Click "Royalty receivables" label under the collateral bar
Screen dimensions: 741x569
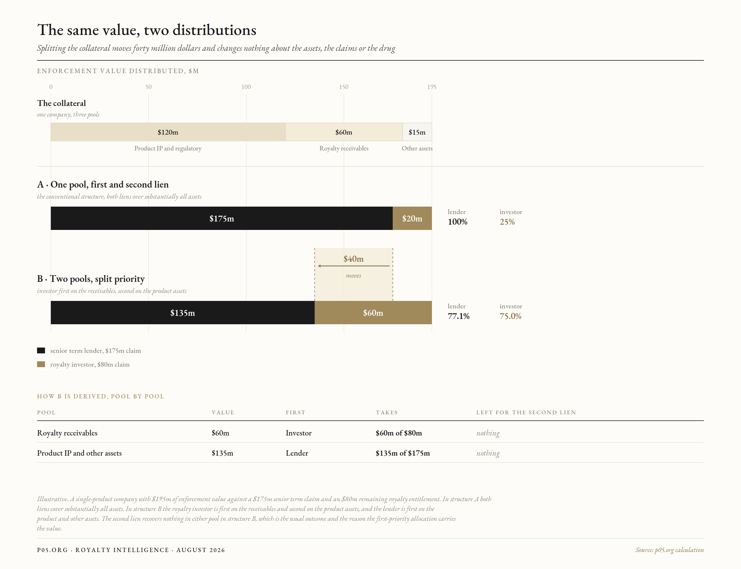point(344,148)
